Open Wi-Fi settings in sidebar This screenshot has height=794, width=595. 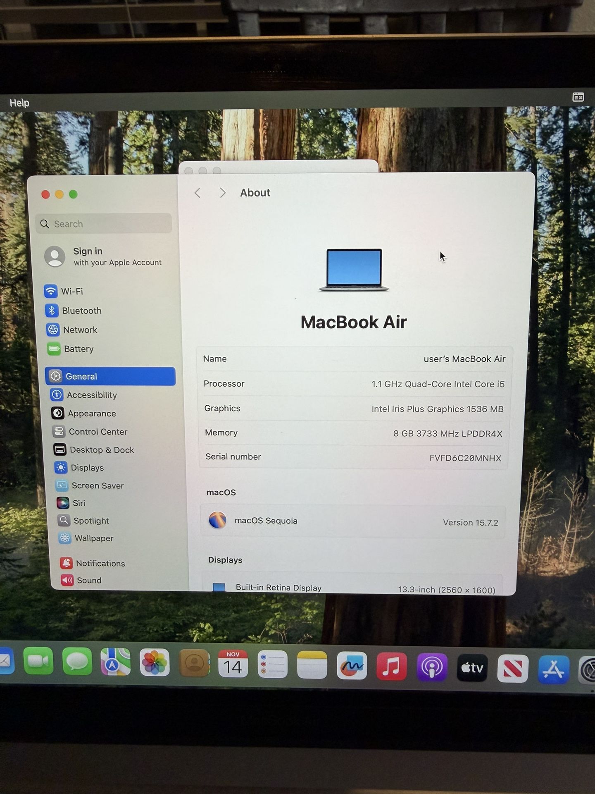pyautogui.click(x=64, y=291)
